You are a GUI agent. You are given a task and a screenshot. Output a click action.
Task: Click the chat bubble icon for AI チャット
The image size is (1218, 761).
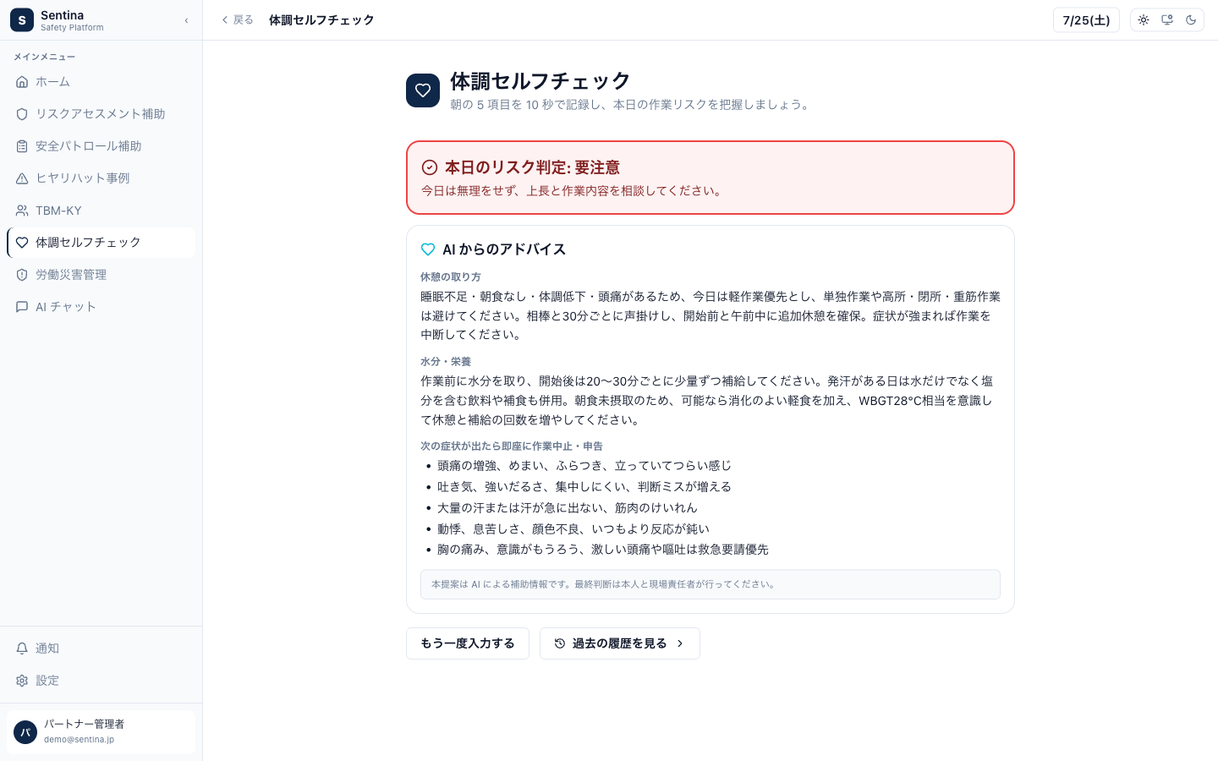point(22,307)
